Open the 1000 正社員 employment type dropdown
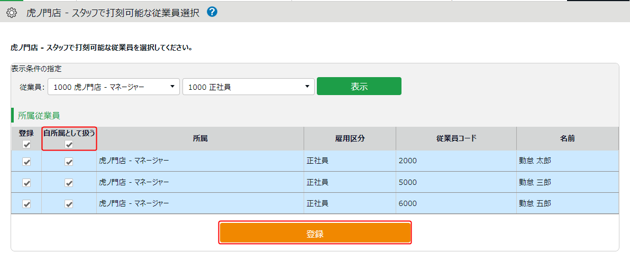 248,87
